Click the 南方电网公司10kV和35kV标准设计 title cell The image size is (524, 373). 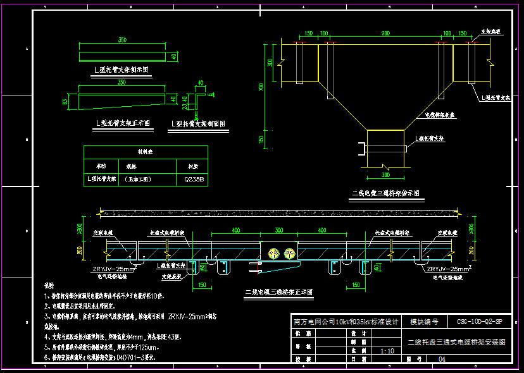coord(346,322)
